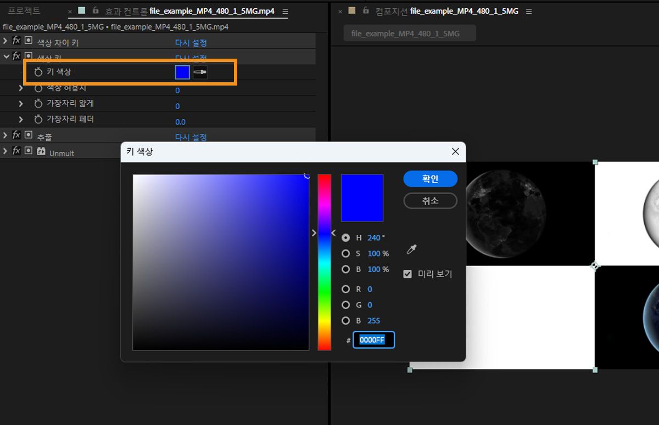Expand the 색상 허용치 property

[21, 88]
